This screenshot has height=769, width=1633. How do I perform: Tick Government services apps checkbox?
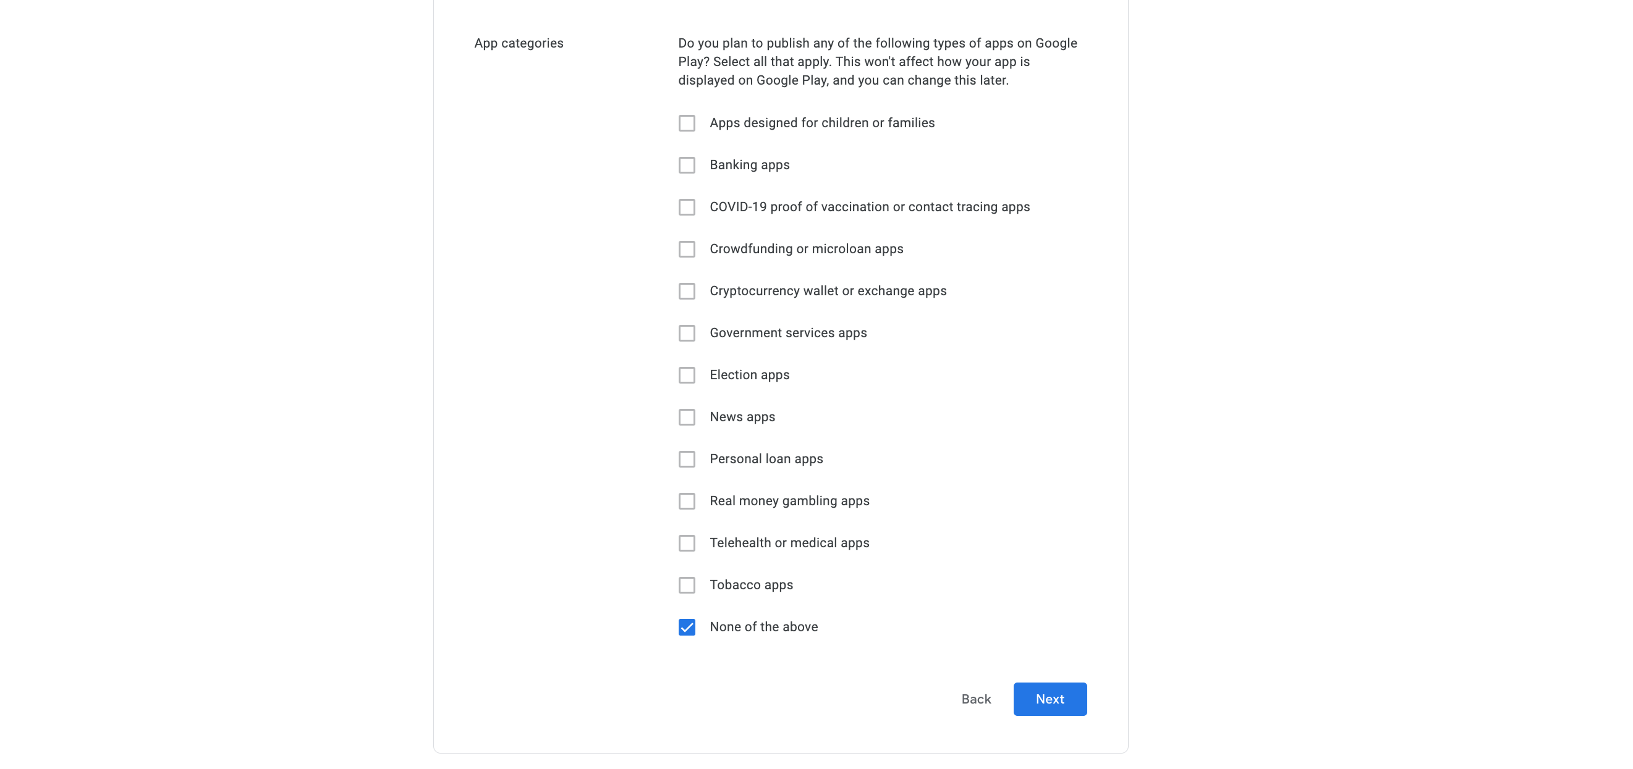point(687,333)
